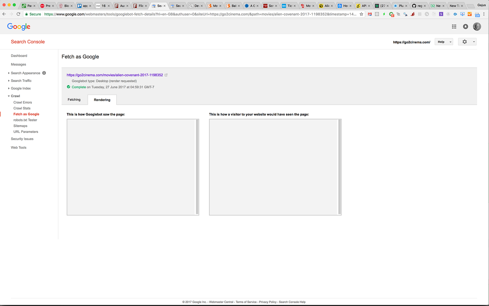Open the settings gear dropdown

tap(467, 42)
